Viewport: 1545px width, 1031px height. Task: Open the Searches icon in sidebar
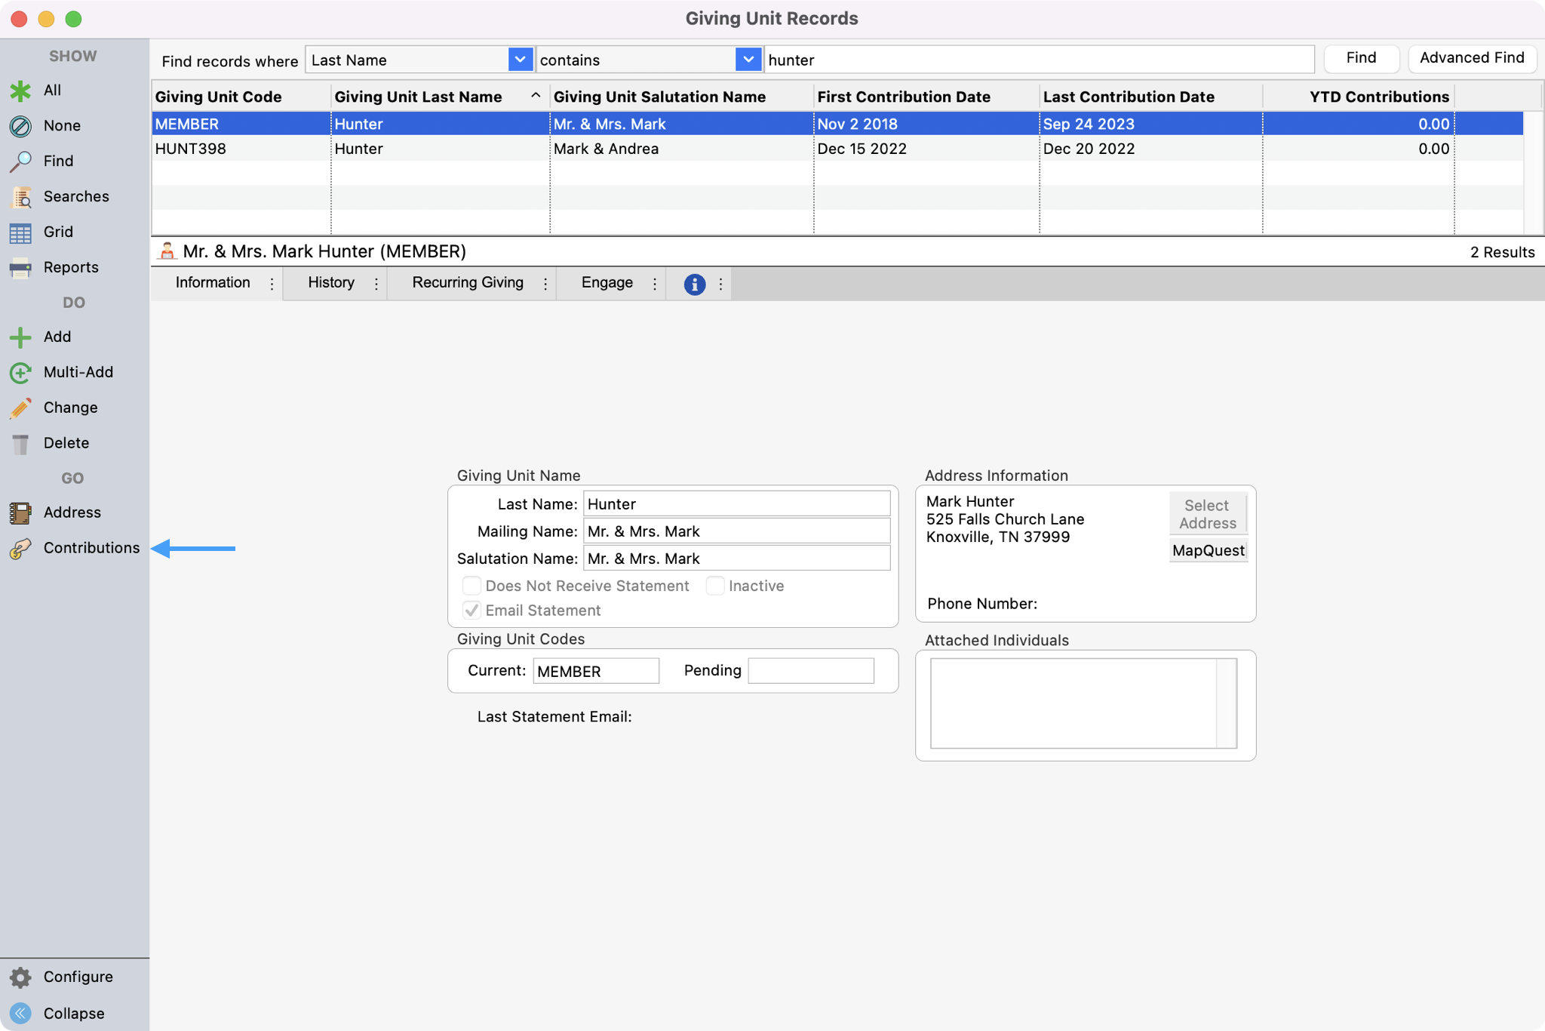(x=20, y=197)
